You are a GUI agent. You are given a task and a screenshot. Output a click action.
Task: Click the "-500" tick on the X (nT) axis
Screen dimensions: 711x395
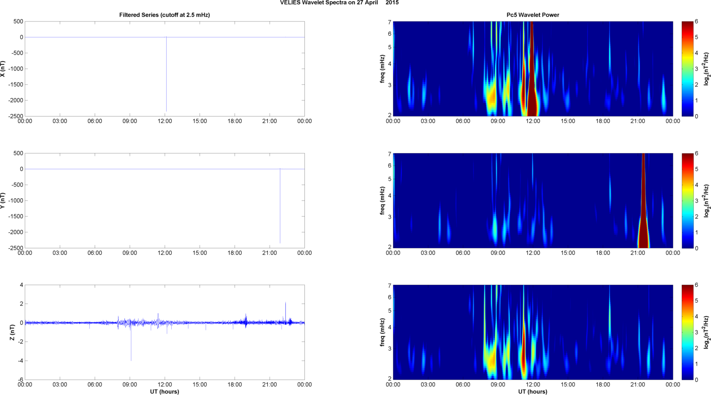pyautogui.click(x=16, y=53)
